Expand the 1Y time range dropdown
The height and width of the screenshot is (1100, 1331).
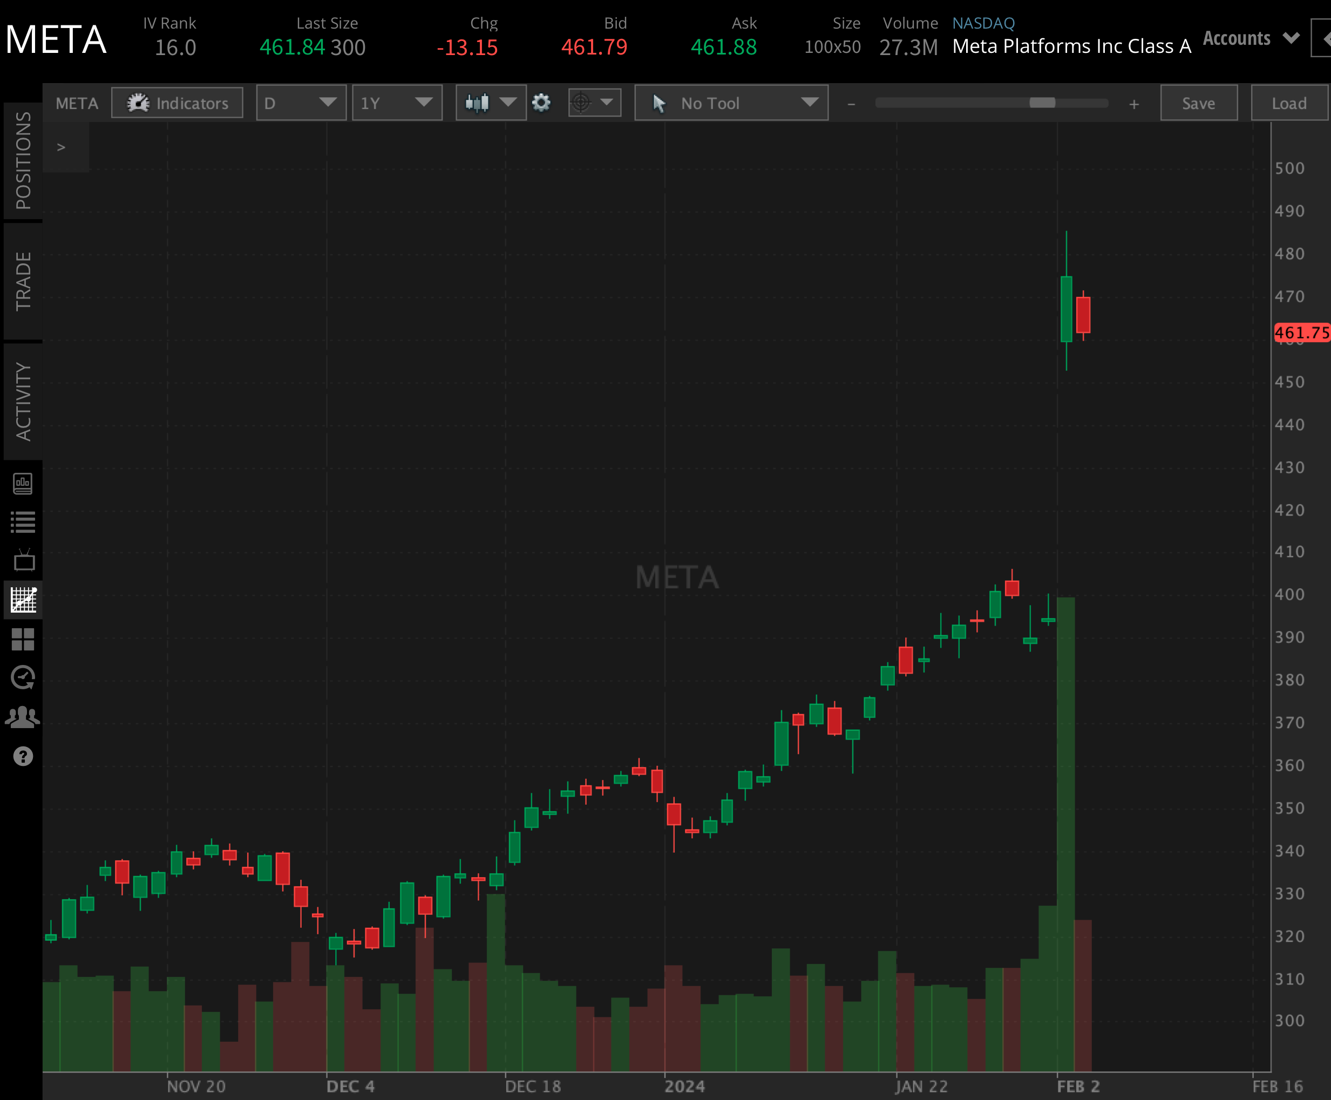(397, 103)
